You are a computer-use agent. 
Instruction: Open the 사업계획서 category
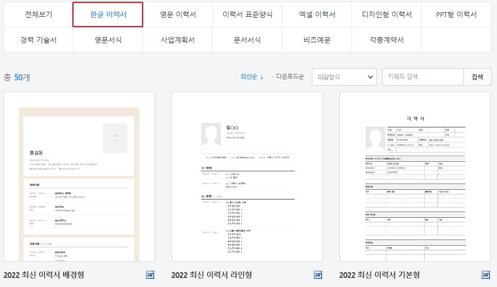pyautogui.click(x=178, y=40)
